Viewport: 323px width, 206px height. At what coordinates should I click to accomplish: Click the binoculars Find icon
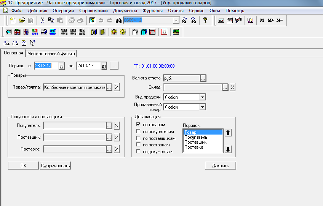[x=118, y=21]
